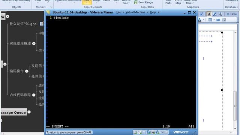Click the insert hyperlink icon in the notes panel
This screenshot has height=135, width=240.
(218, 20)
